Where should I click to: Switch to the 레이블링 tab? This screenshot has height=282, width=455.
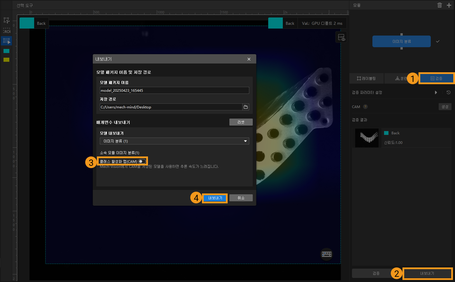[366, 78]
